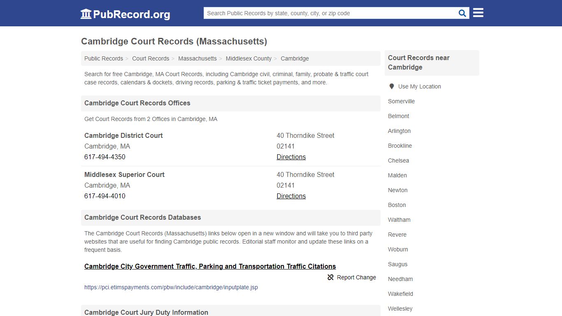
Task: Click the Report Change text
Action: pos(356,277)
